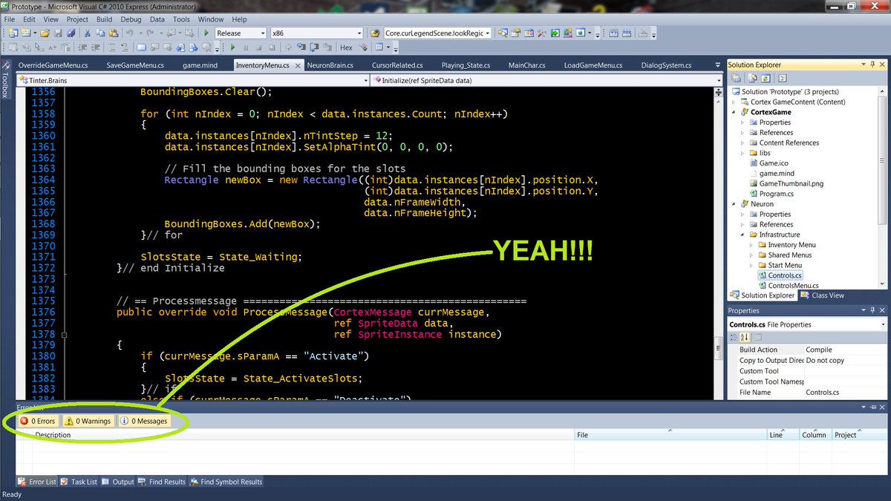The image size is (891, 501).
Task: Switch to Class View tab
Action: pyautogui.click(x=822, y=295)
